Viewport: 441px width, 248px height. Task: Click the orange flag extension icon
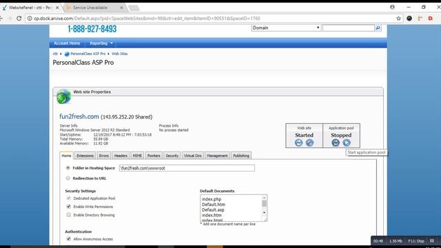(420, 19)
